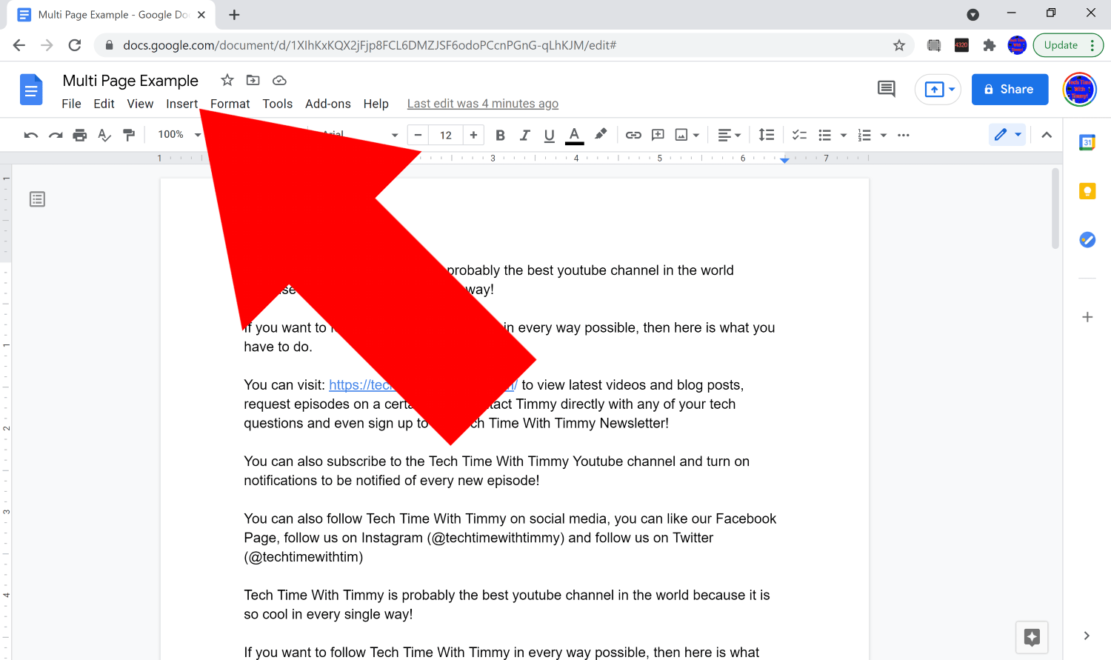Toggle bold formatting
Image resolution: width=1111 pixels, height=660 pixels.
pos(500,135)
